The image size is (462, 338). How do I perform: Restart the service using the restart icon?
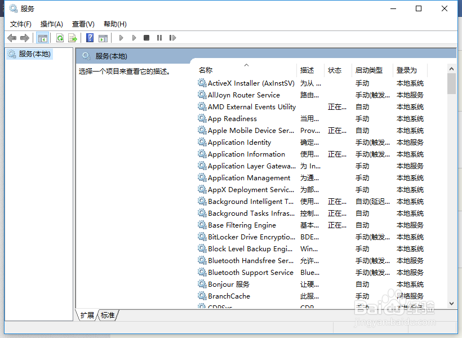tap(173, 38)
